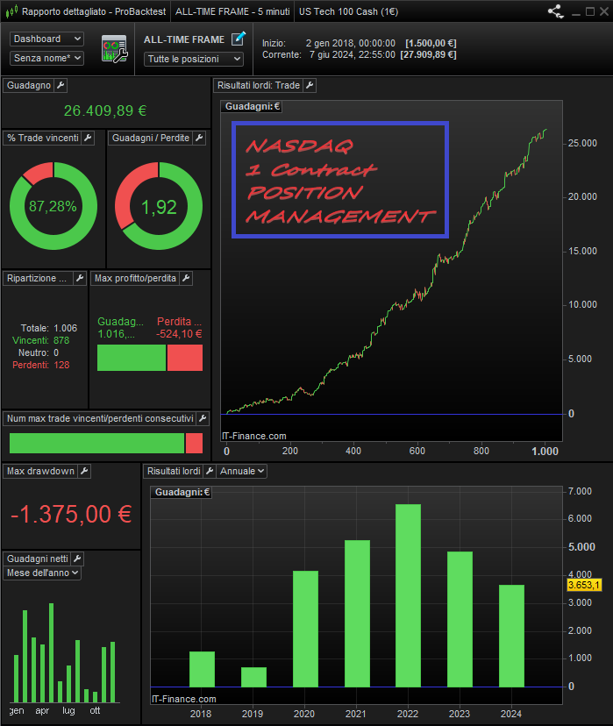Click the 2019 annual results bar
The height and width of the screenshot is (726, 613).
253,677
